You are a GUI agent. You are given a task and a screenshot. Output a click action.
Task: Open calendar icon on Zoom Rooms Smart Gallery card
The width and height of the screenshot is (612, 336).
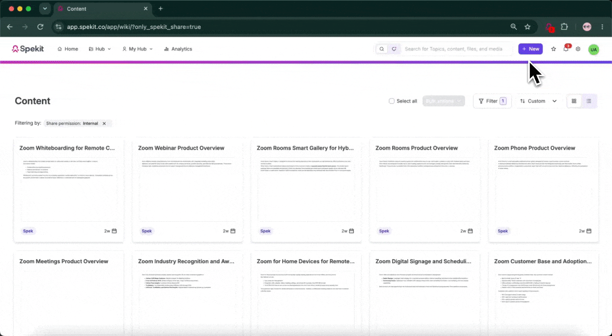pos(352,231)
